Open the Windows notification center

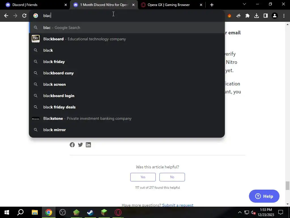point(281,212)
